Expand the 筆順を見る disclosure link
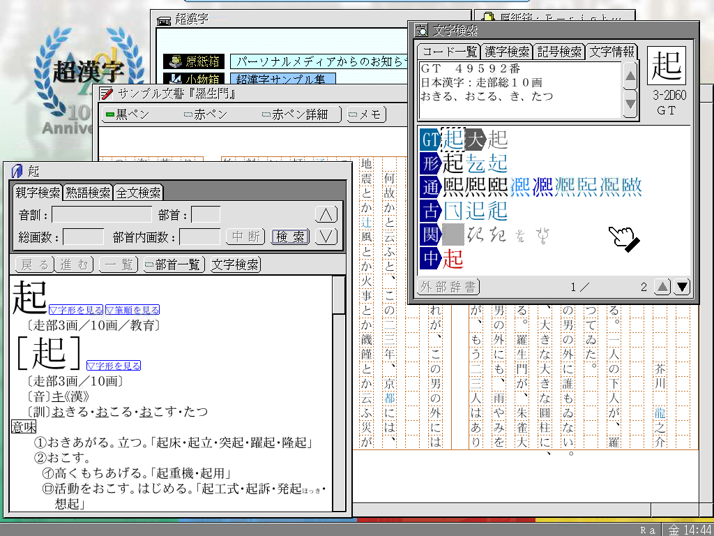The width and height of the screenshot is (714, 536). (132, 310)
